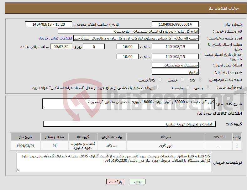Click the response deadline date 1404/03/19

click(175, 46)
